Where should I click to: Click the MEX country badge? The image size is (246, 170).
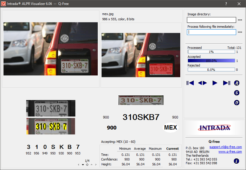click(170, 127)
